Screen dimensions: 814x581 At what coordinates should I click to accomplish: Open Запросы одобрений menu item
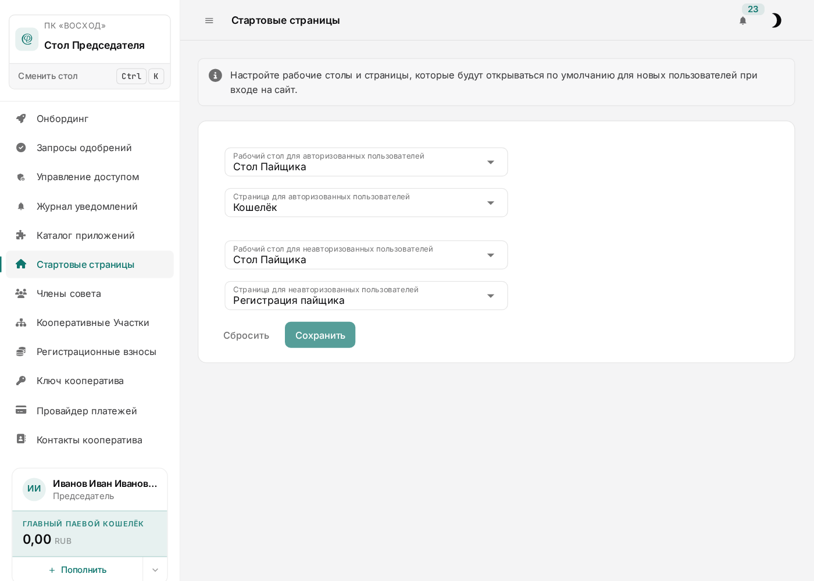[x=90, y=148]
